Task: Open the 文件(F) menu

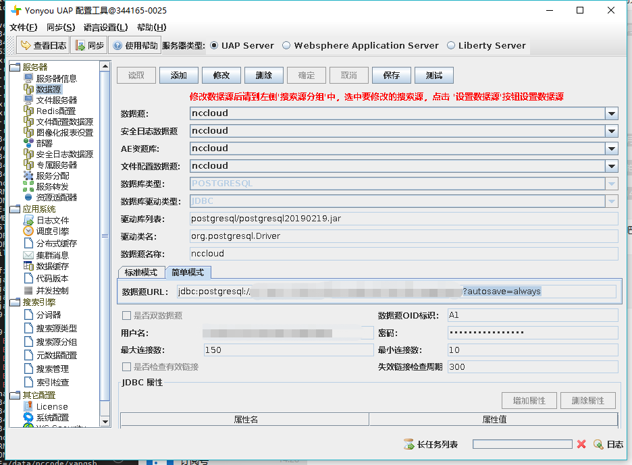Action: click(24, 28)
